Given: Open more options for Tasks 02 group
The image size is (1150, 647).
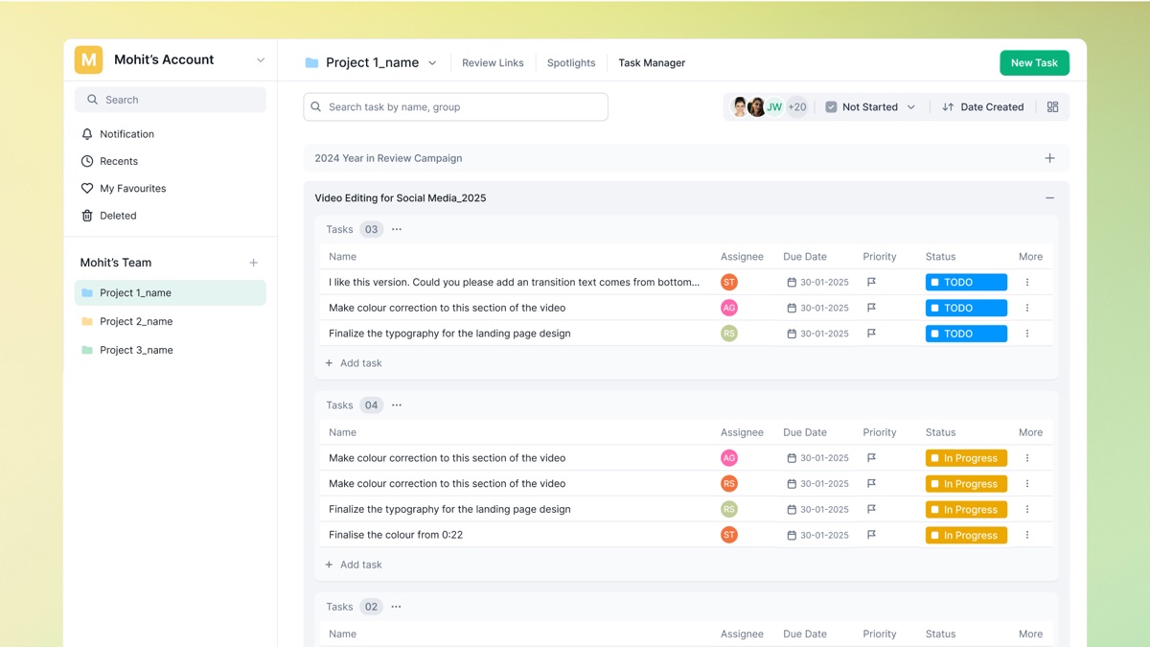Looking at the screenshot, I should coord(397,607).
